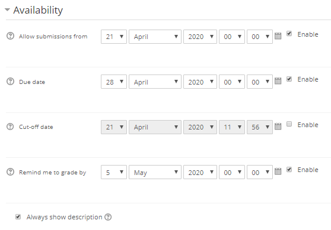Enable the Cut-off date checkbox
Image resolution: width=331 pixels, height=230 pixels.
[289, 124]
